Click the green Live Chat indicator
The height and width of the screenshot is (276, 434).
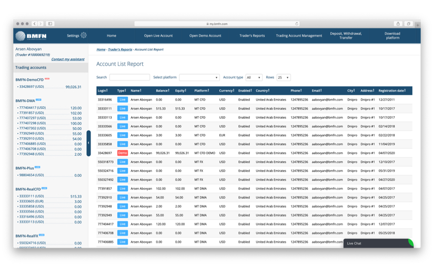pos(411,243)
